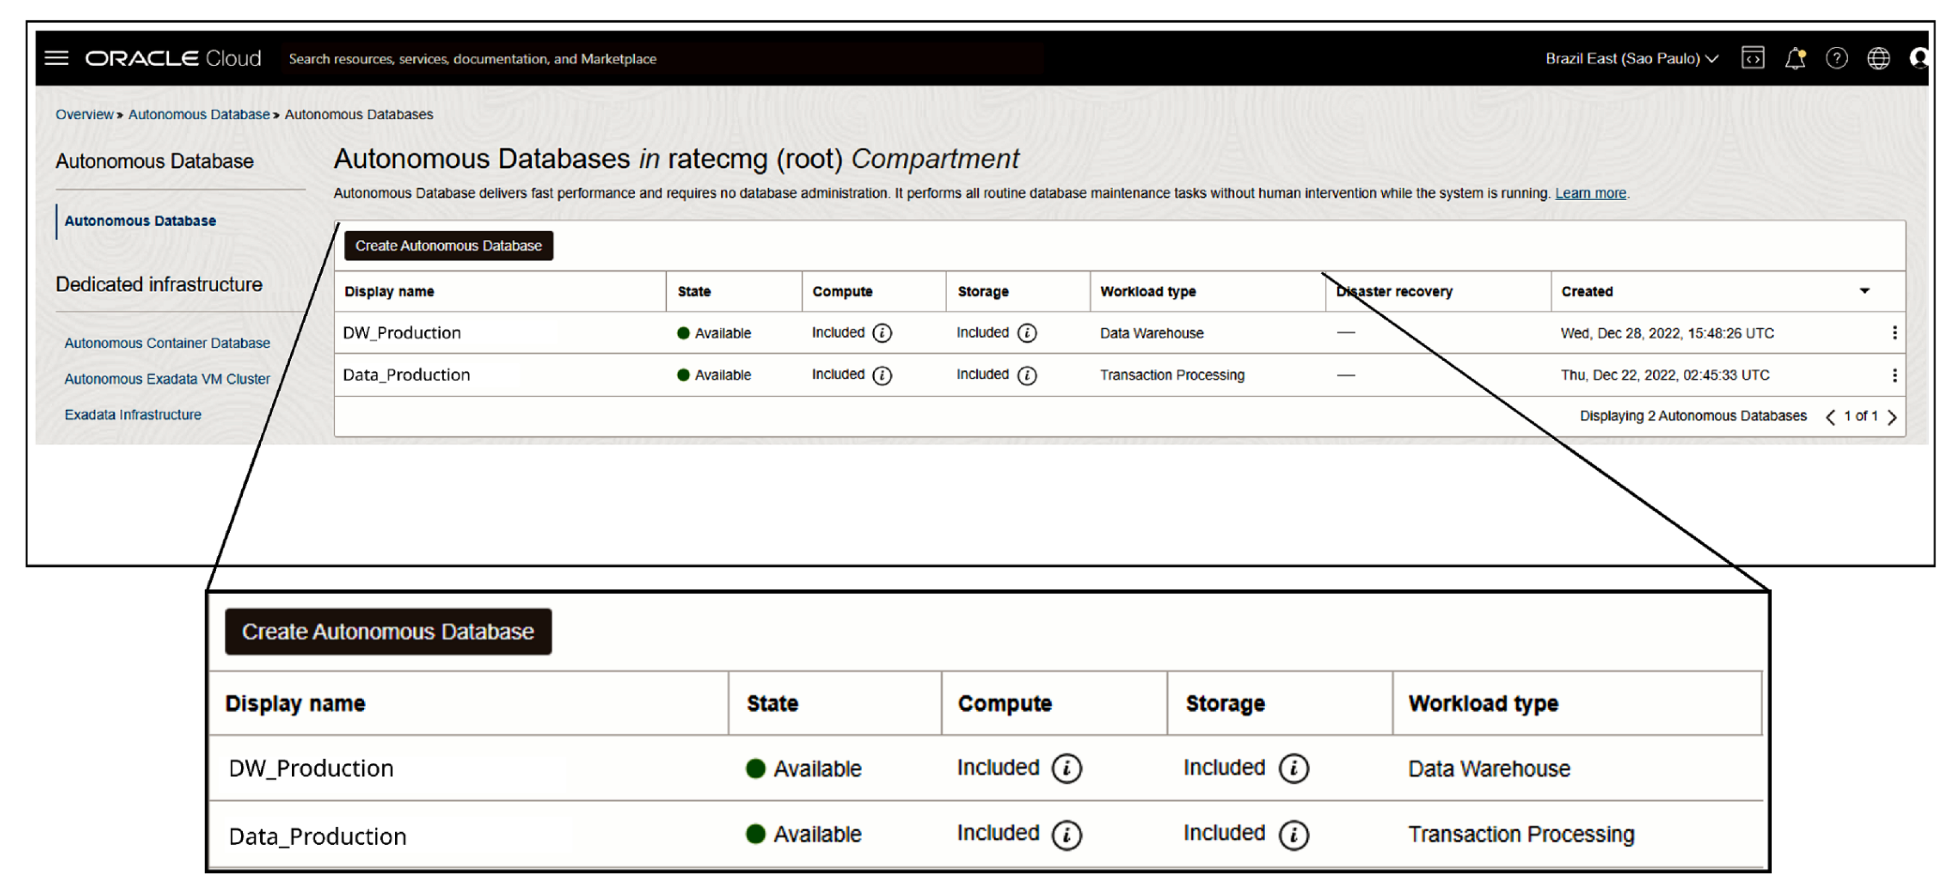Go to previous page of databases
Screen dimensions: 1956x892
tap(1831, 416)
